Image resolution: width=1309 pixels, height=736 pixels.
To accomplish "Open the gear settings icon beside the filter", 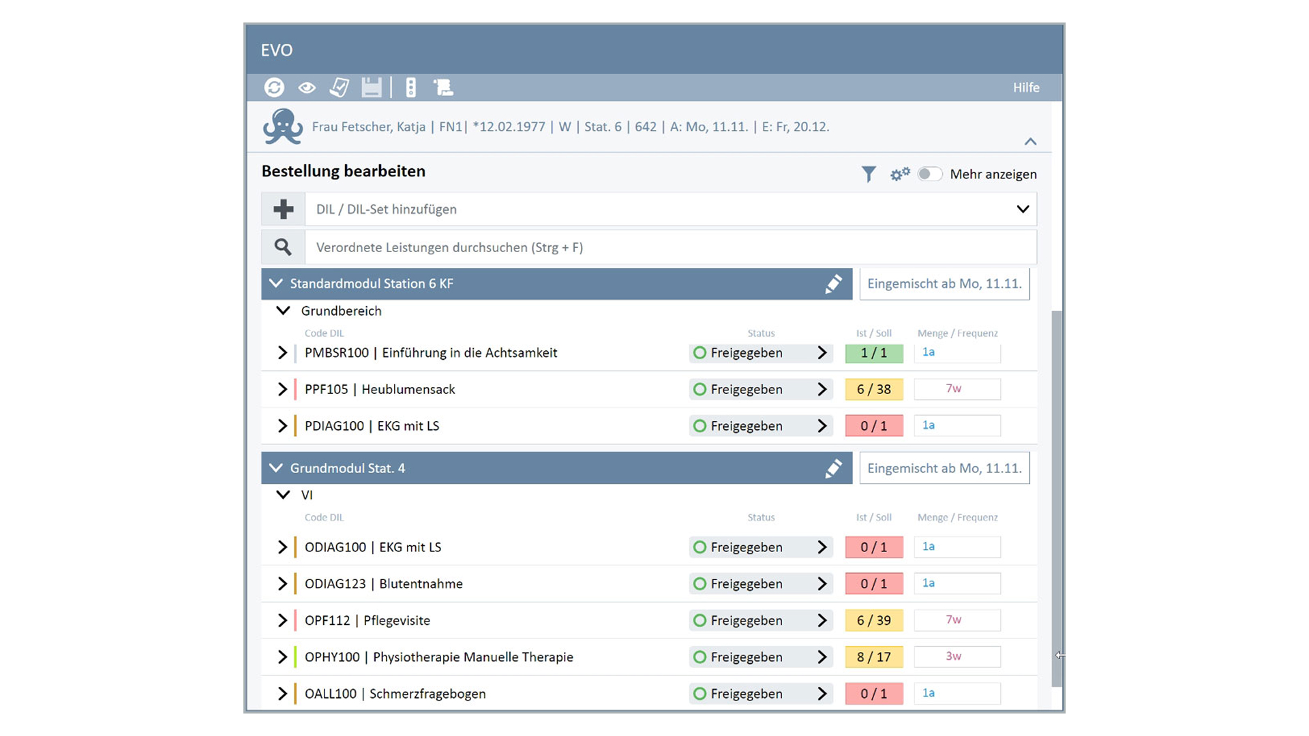I will pos(899,174).
